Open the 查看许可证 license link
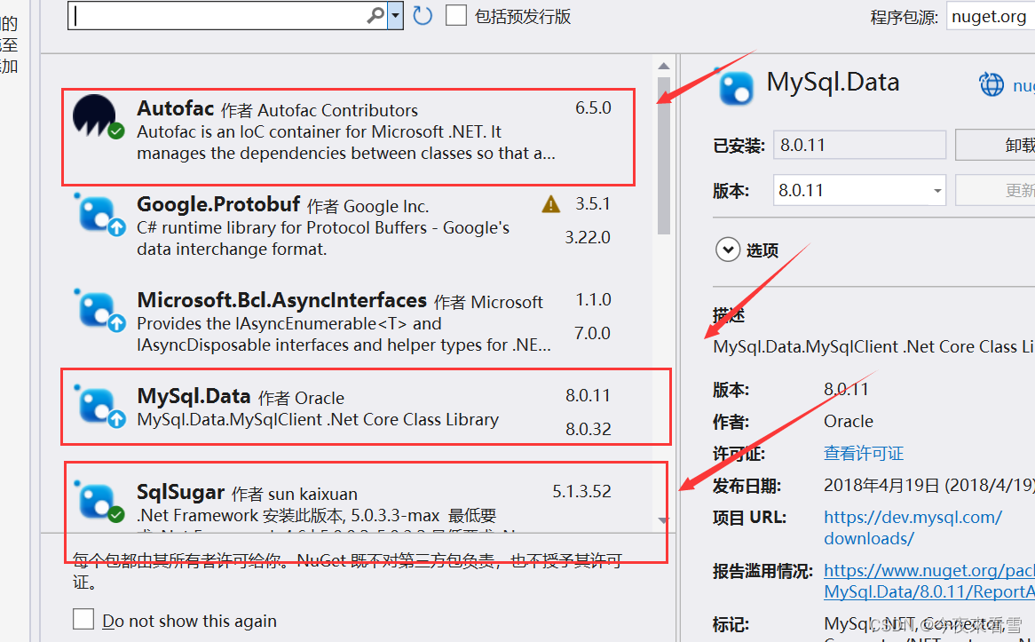 tap(863, 453)
